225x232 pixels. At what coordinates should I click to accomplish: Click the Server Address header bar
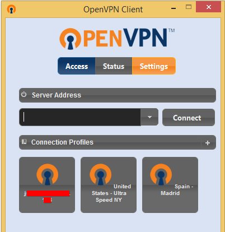coord(118,95)
